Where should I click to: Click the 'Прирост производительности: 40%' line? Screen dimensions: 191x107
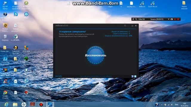tap(118, 36)
